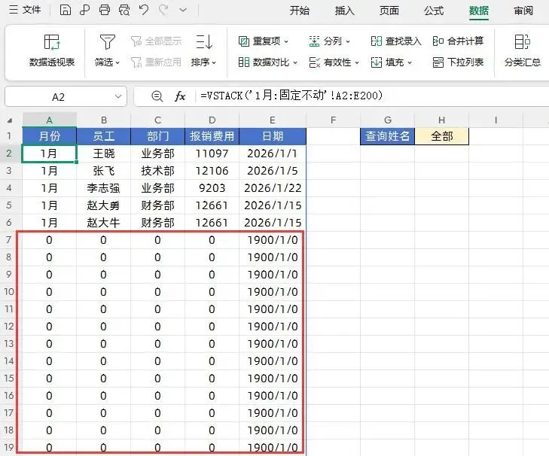Click the date cell 2026/1/22
The image size is (549, 456).
click(x=273, y=188)
